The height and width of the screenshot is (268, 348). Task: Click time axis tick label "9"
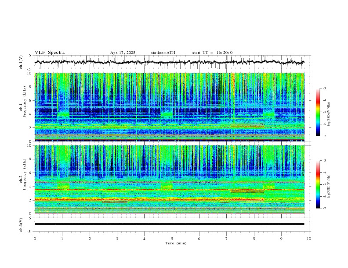coord(281,239)
